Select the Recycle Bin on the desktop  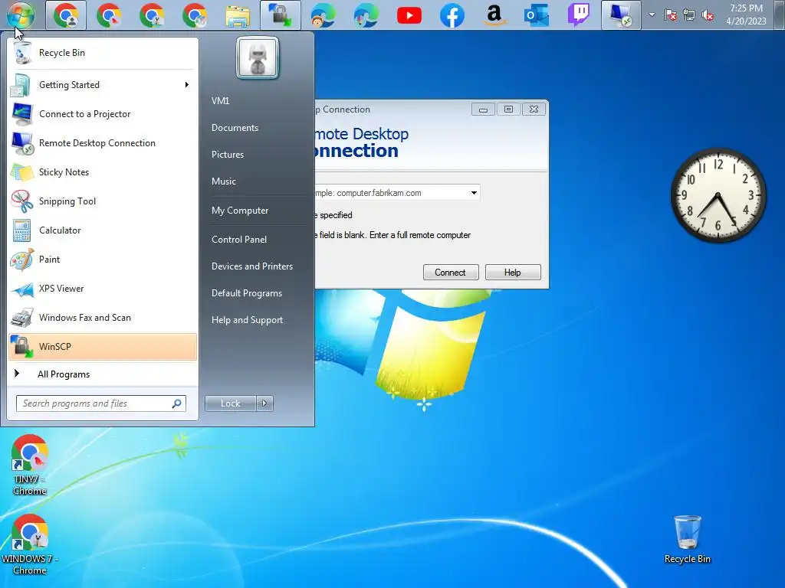pos(688,540)
